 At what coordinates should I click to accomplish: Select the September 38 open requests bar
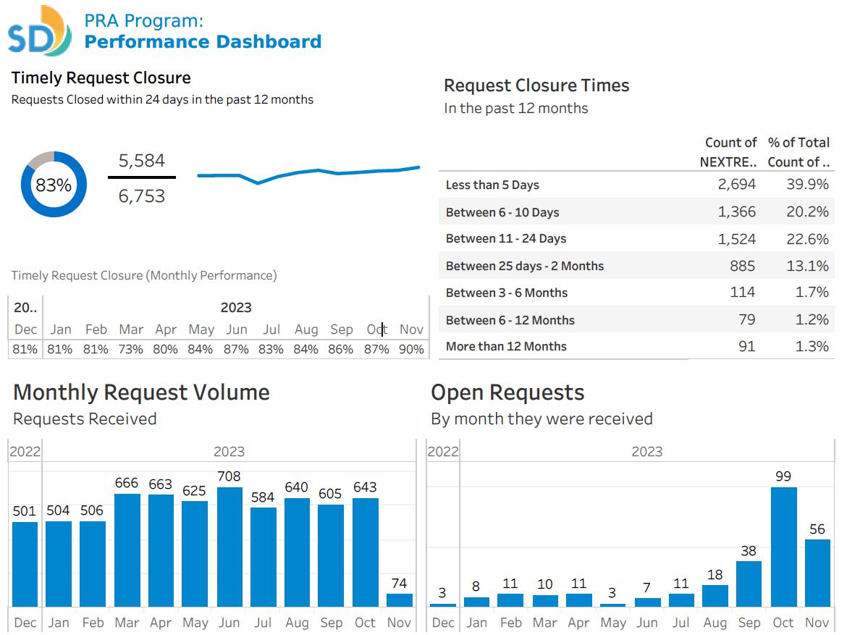[x=749, y=583]
